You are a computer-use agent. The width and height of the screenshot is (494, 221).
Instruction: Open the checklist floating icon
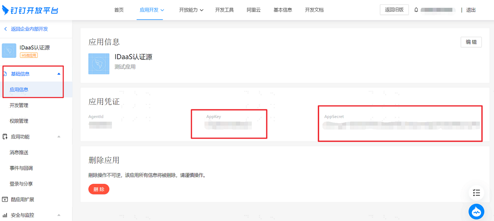[476, 193]
